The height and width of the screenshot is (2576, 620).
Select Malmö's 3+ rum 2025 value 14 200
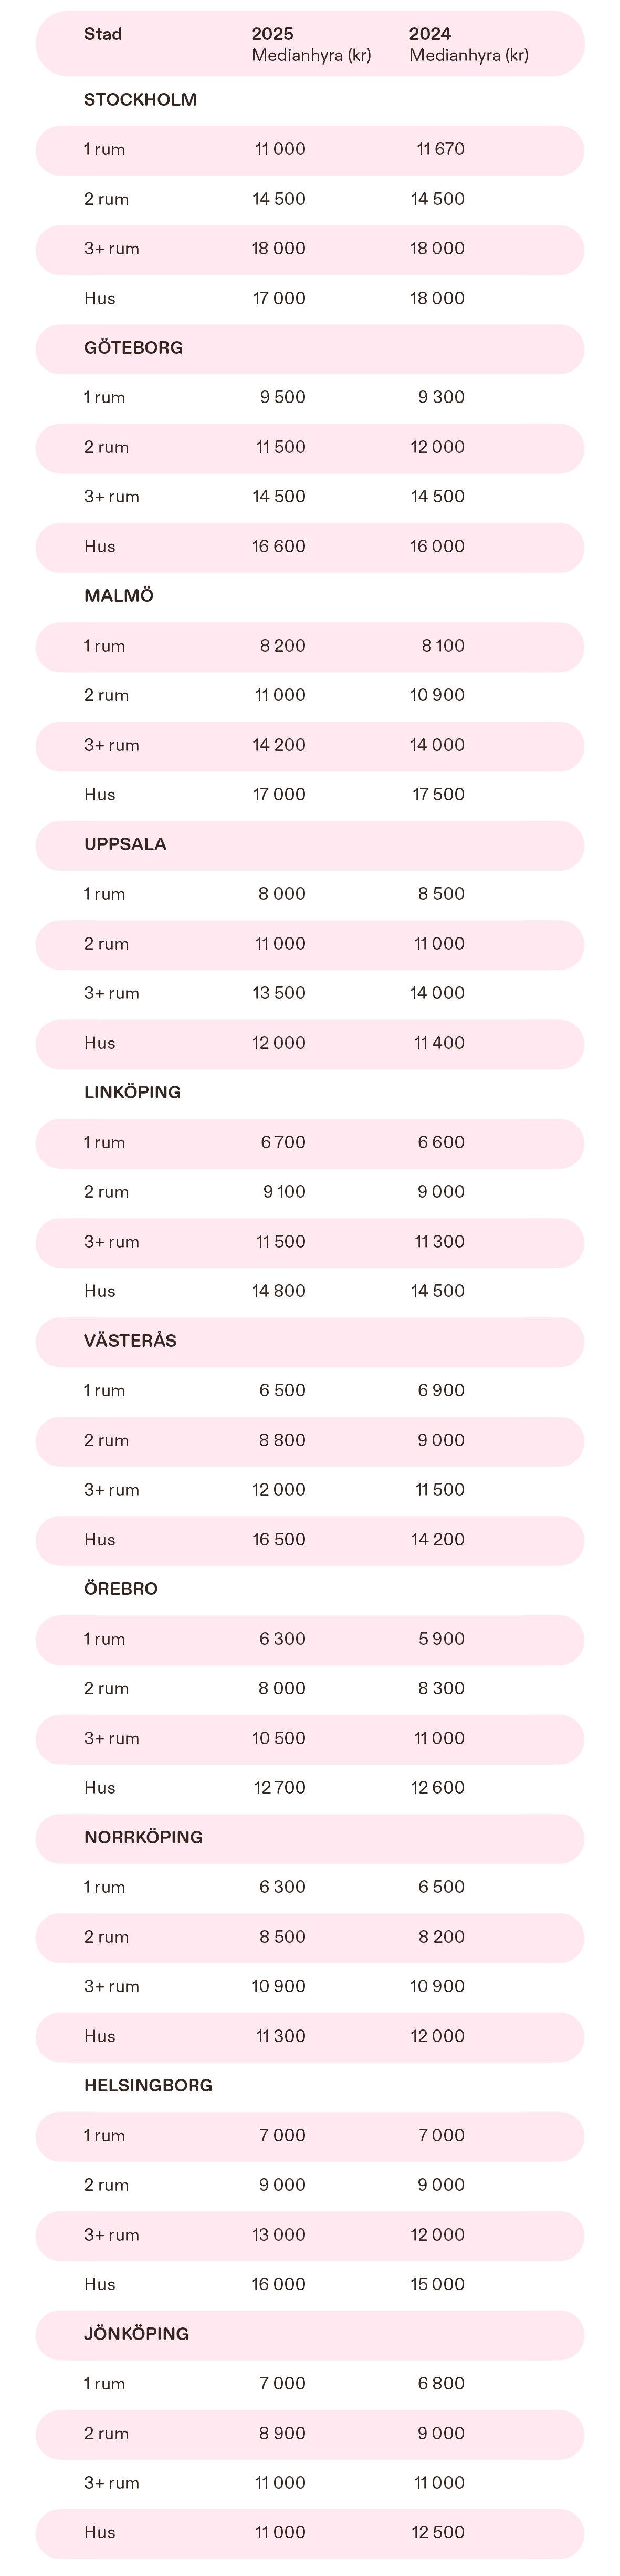pyautogui.click(x=279, y=745)
